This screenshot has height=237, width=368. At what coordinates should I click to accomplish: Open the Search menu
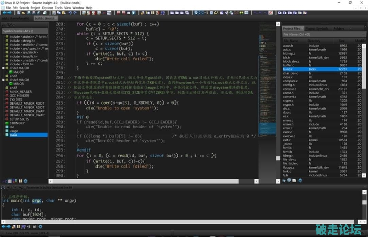pos(24,7)
